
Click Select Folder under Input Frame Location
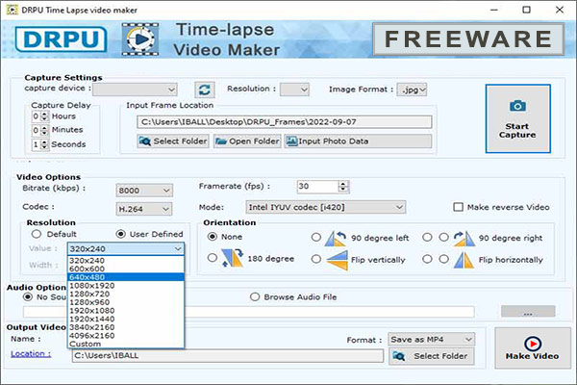click(x=172, y=141)
